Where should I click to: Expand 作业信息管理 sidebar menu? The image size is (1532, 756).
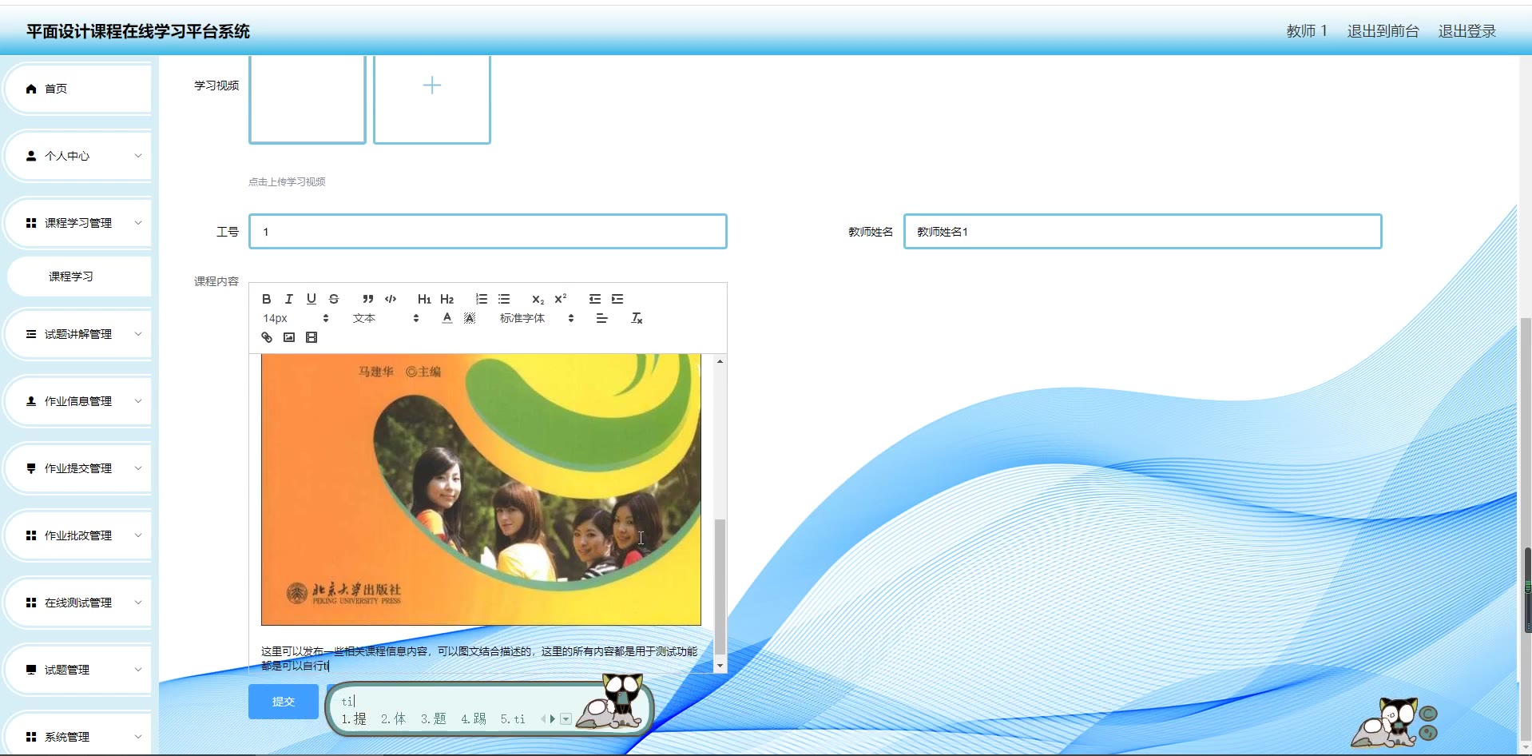point(78,401)
